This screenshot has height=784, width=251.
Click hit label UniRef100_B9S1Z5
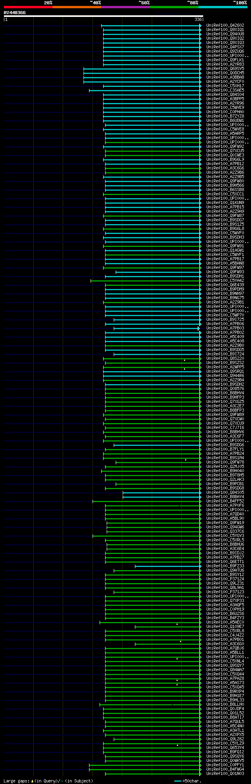point(225,225)
